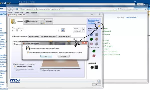150x90 pixels.
Task: Open Задать стандартное устройство dropdown arrow
Action: 83,30
